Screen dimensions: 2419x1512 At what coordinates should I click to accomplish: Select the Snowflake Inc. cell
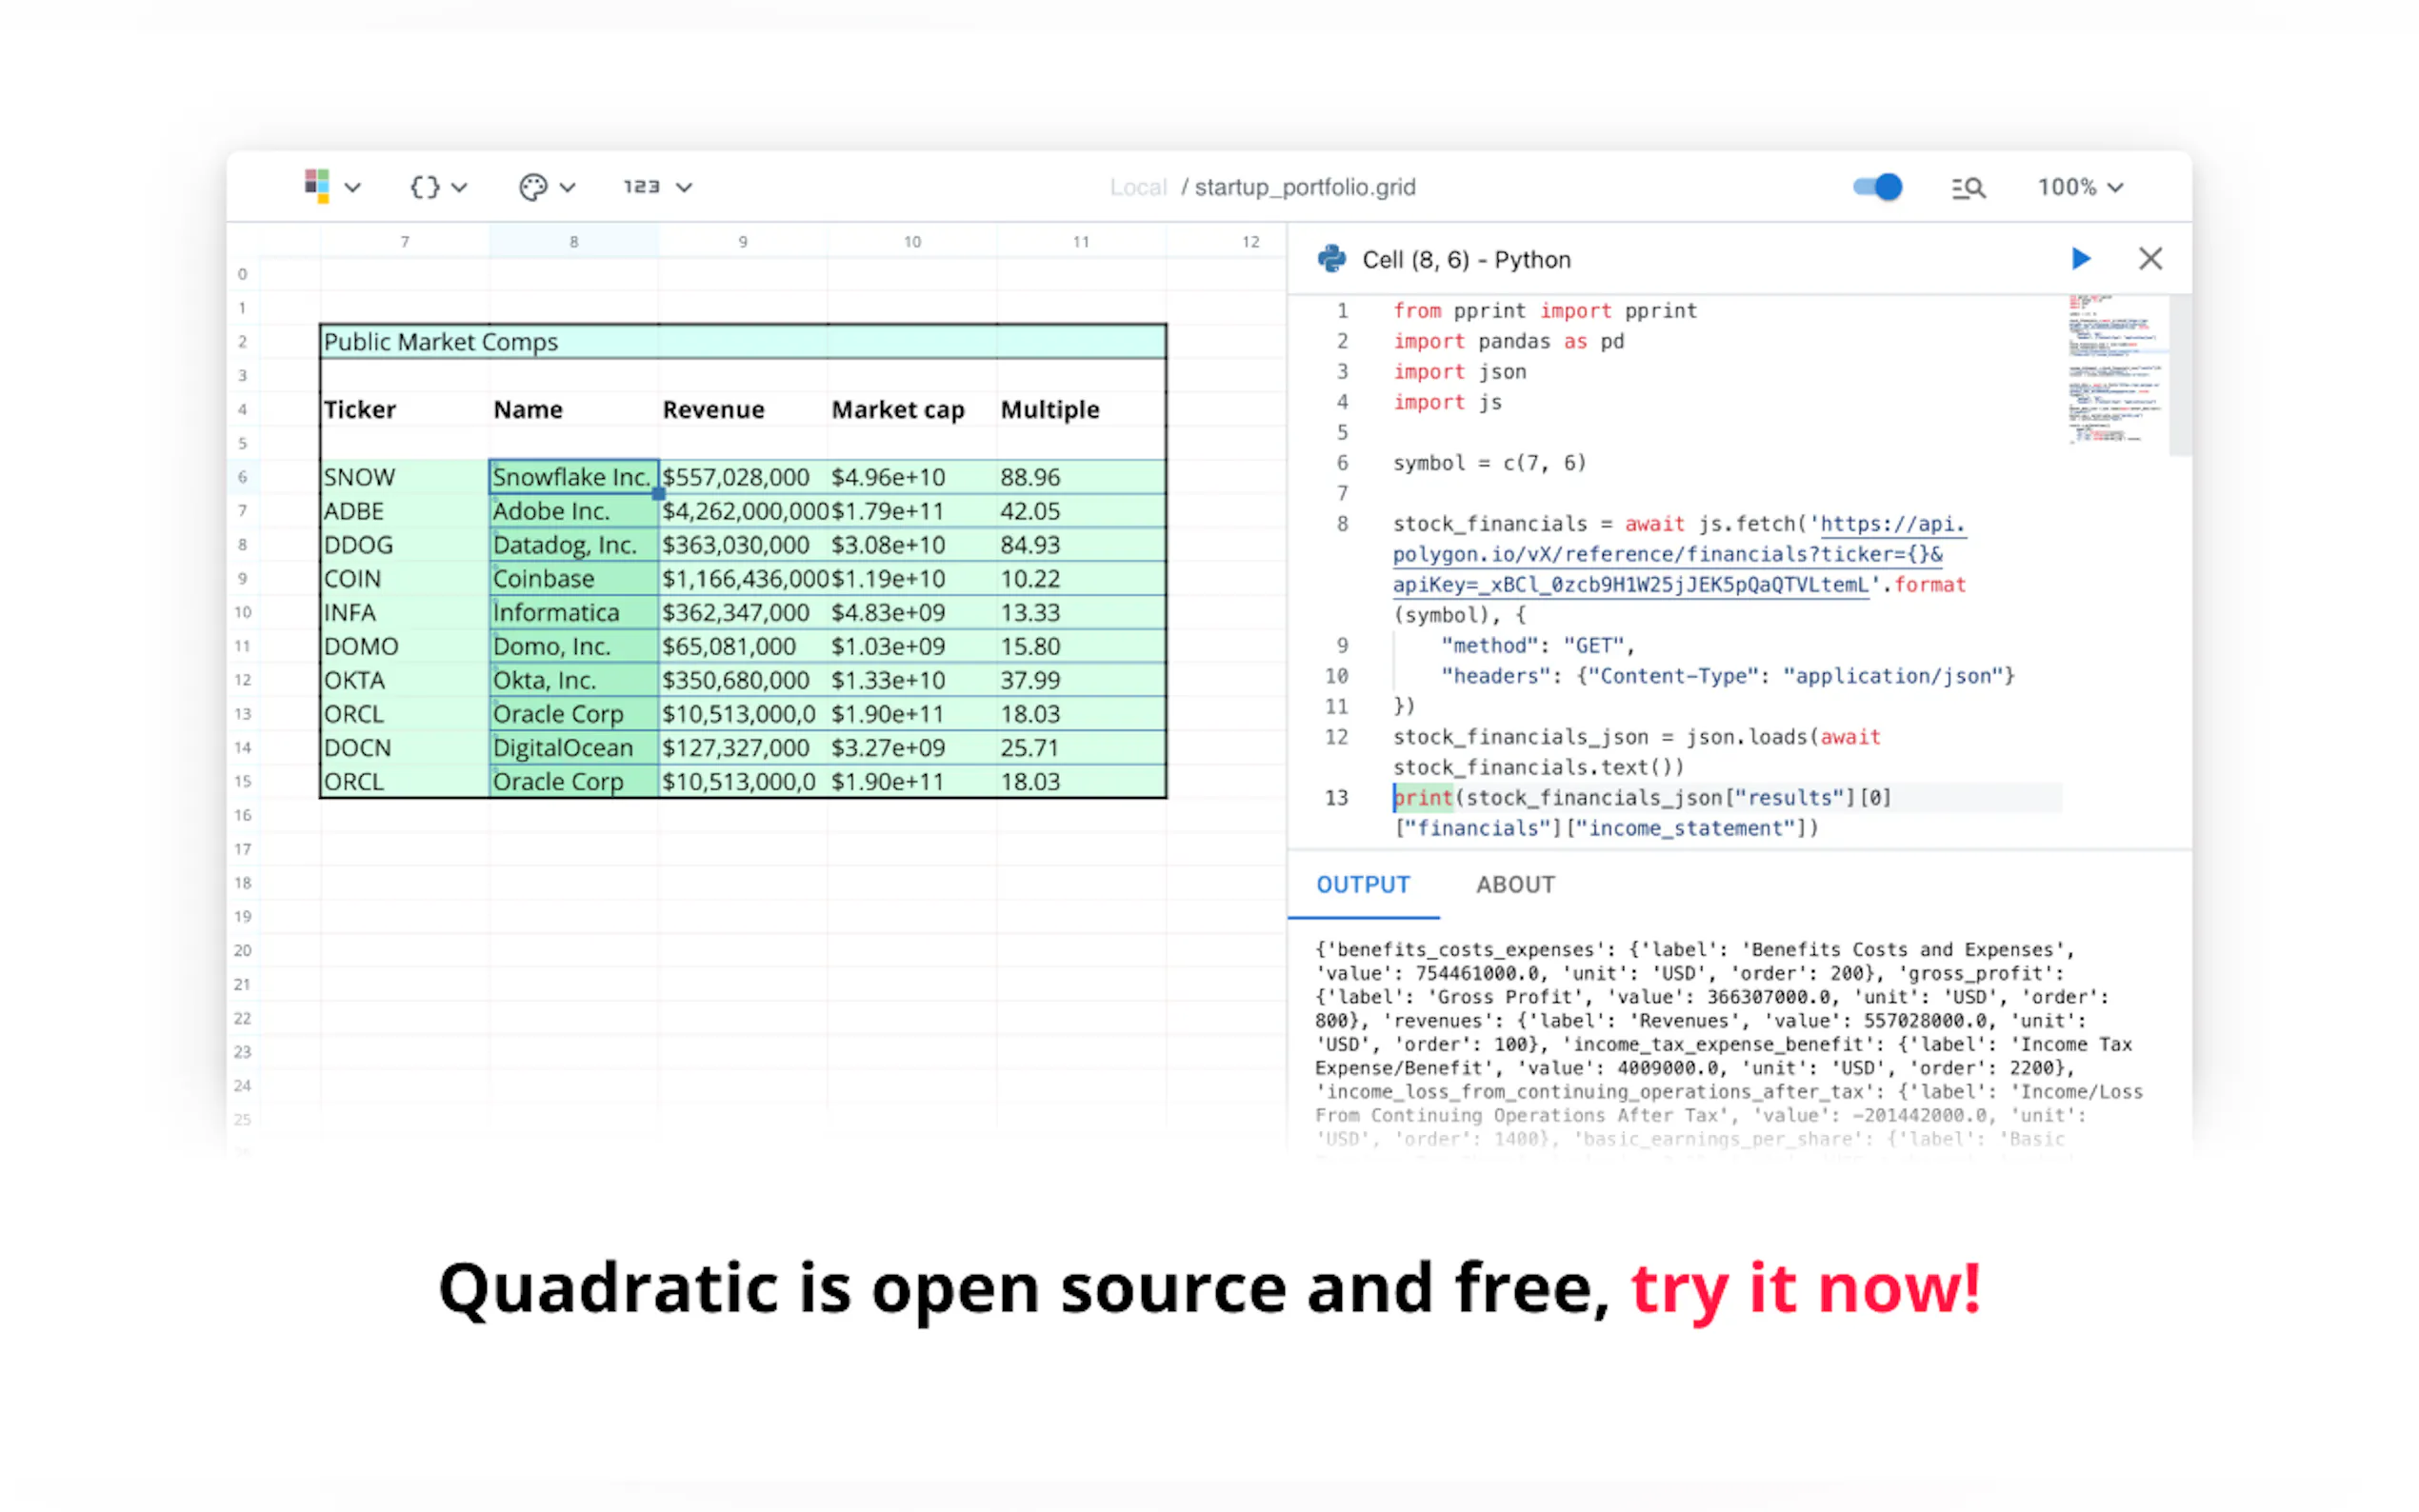point(572,477)
